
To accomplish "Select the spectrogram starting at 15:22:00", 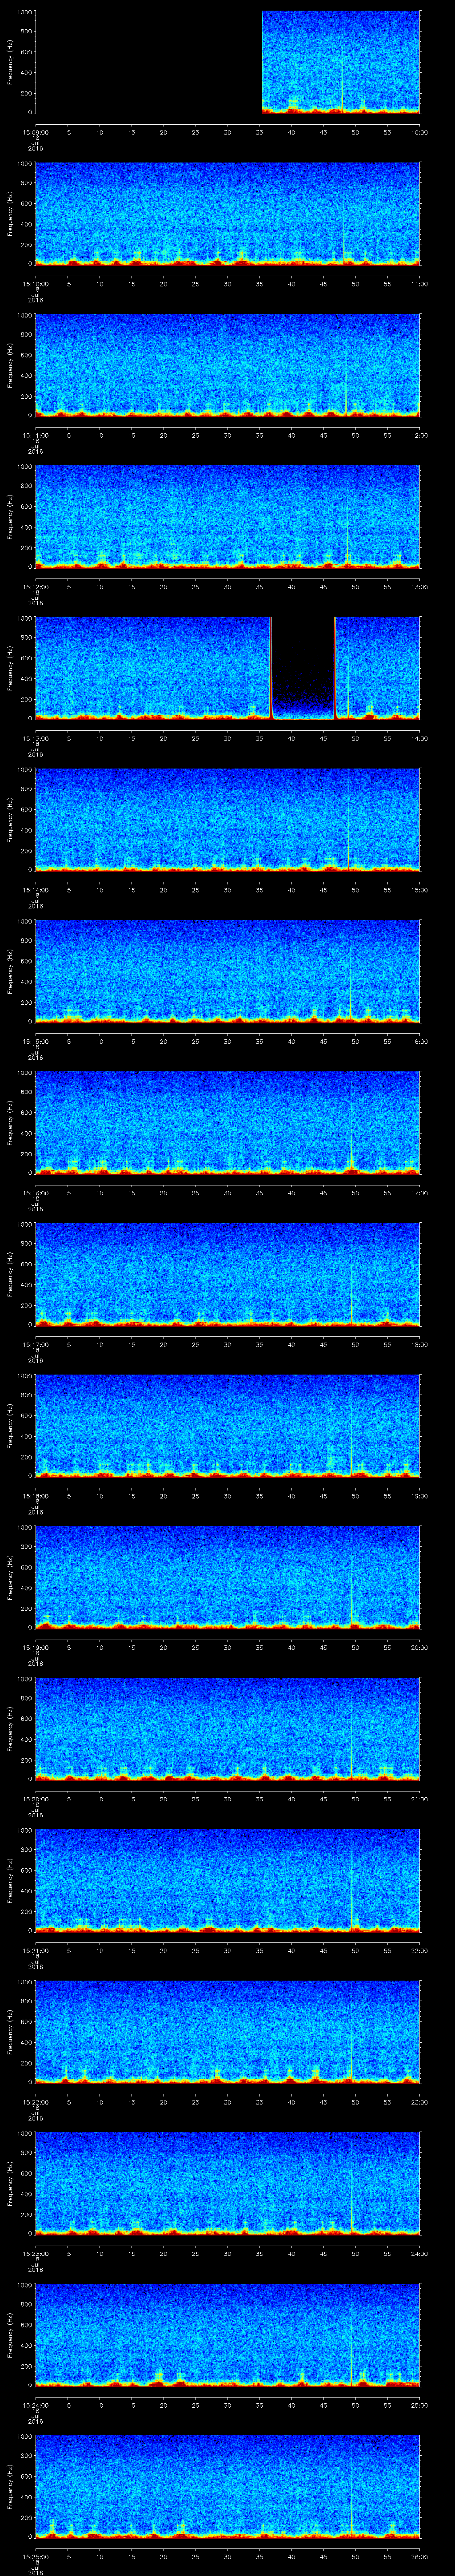I will tap(227, 2032).
